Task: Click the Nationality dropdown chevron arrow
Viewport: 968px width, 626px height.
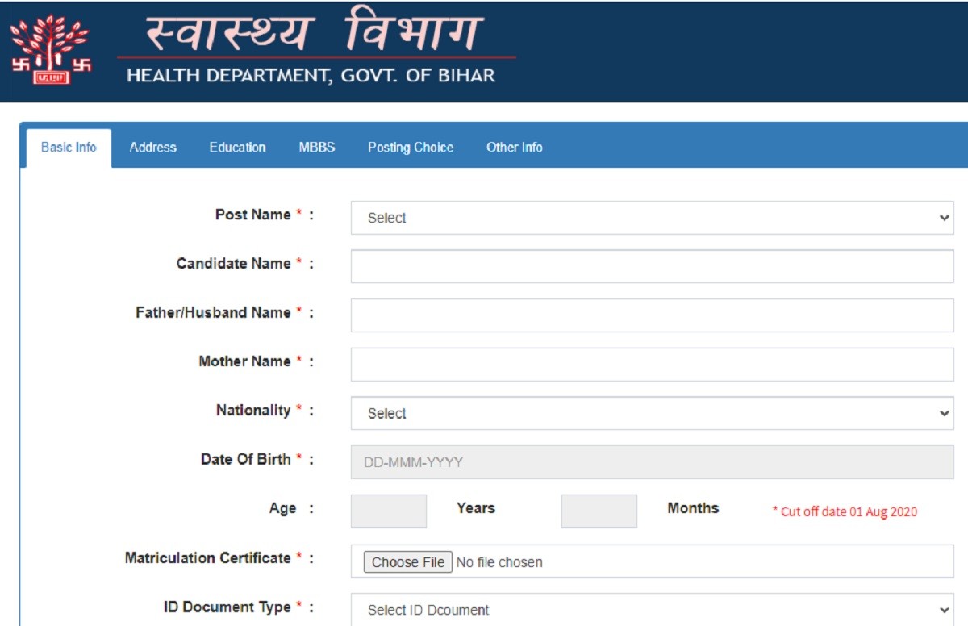Action: point(945,413)
